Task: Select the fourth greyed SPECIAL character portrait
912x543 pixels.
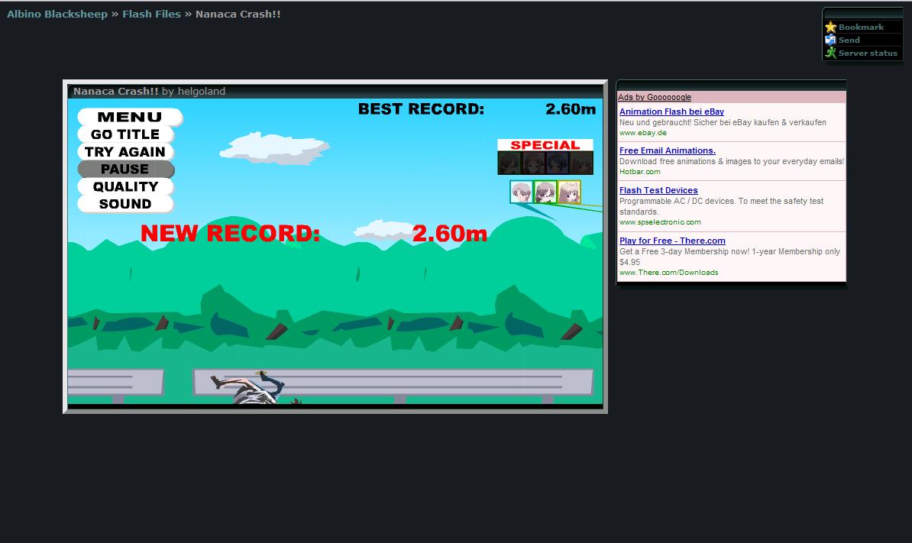Action: click(x=581, y=163)
